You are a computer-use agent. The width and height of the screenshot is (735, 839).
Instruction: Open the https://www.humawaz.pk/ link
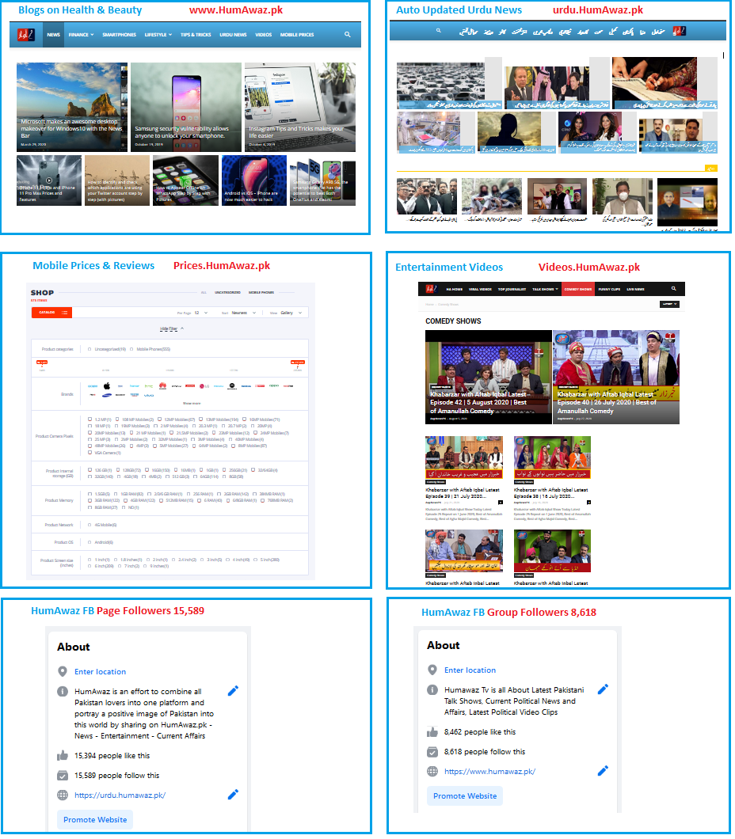pyautogui.click(x=489, y=771)
